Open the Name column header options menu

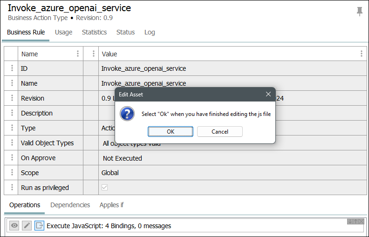[x=78, y=54]
